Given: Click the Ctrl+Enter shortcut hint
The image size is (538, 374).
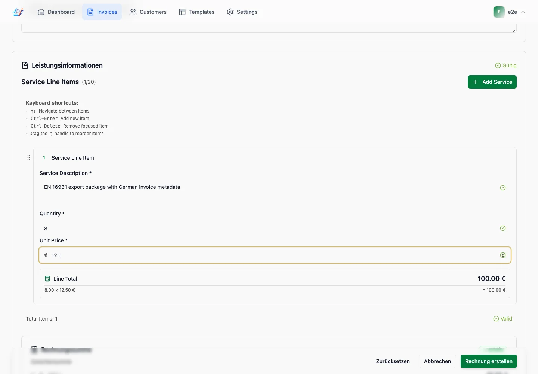Looking at the screenshot, I should (60, 119).
